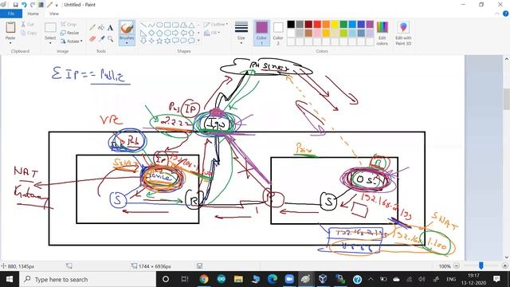Open Zoom from the taskbar
Viewport: 510px width, 287px height.
click(288, 279)
